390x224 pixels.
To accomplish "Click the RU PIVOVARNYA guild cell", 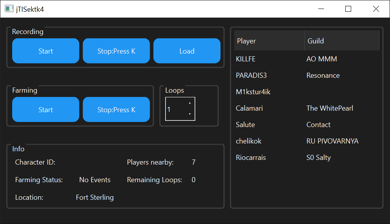I will click(x=332, y=141).
